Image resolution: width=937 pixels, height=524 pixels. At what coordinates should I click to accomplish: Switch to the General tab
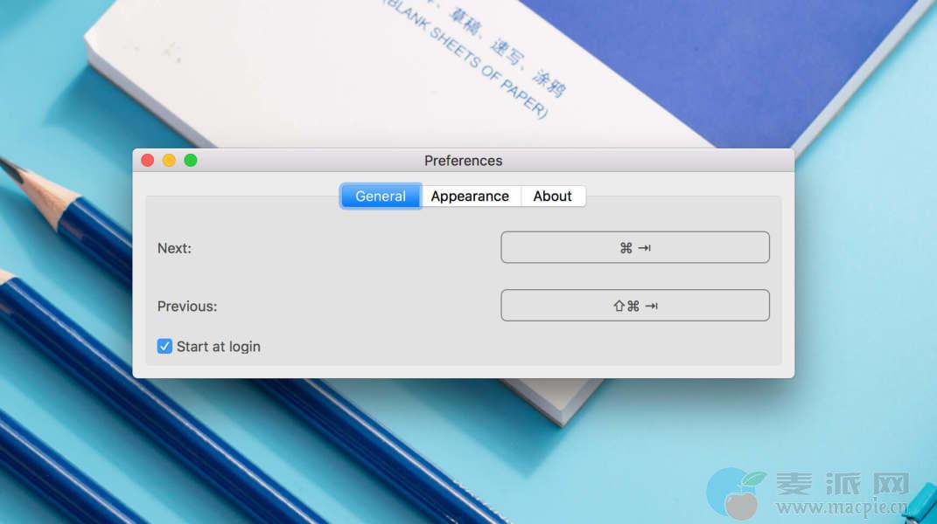381,196
